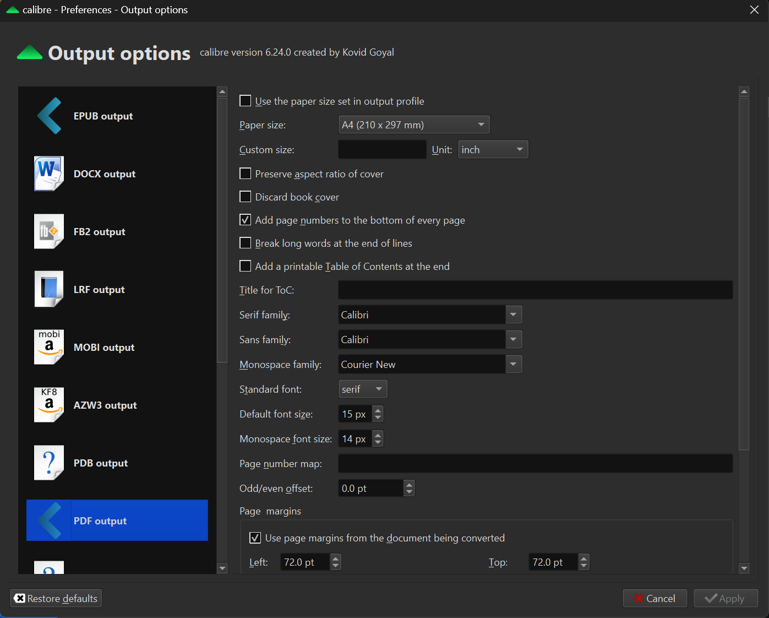Screen dimensions: 769x618
Task: Click the output list scrollbar up arrow
Action: [222, 92]
